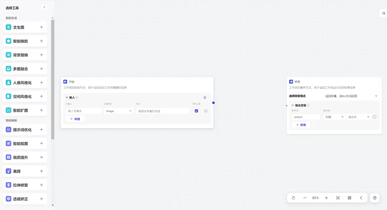Add the 文生图 tool with plus
The image size is (387, 210).
(x=42, y=27)
